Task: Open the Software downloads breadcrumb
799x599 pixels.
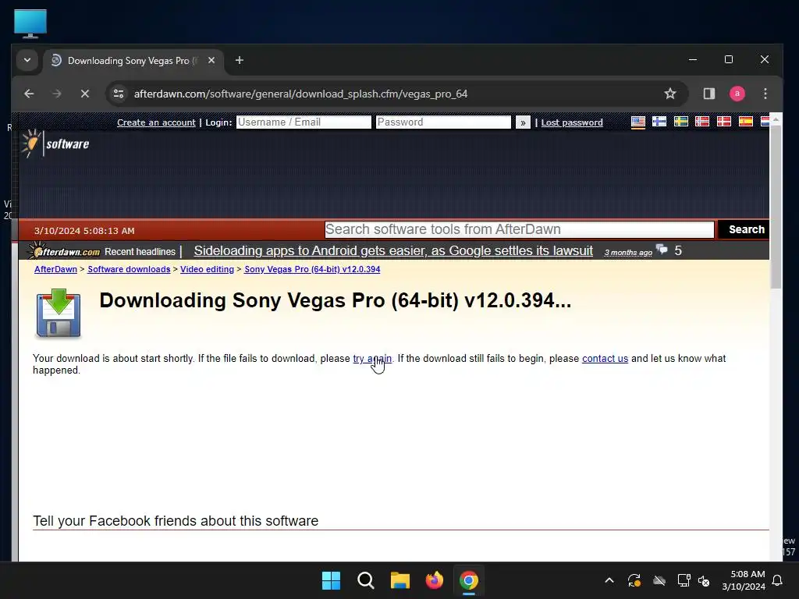Action: click(129, 269)
